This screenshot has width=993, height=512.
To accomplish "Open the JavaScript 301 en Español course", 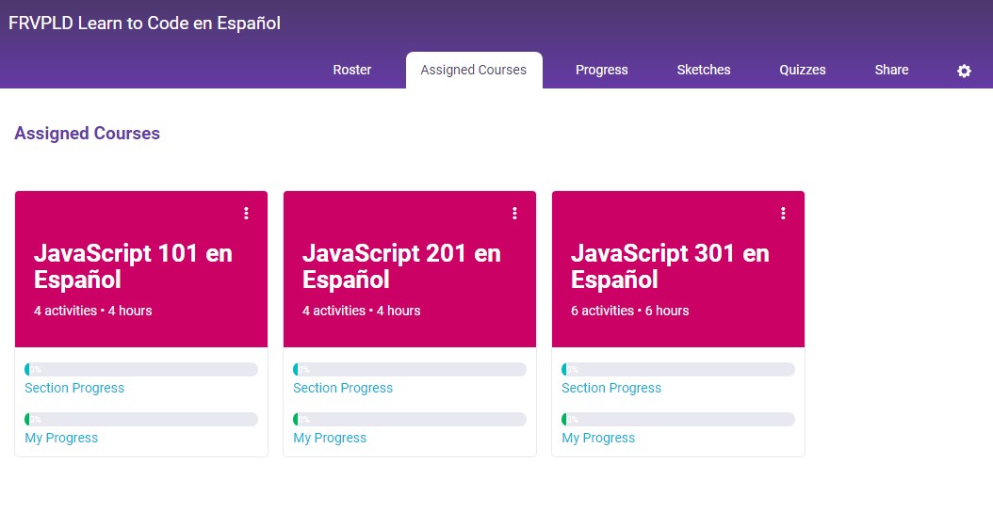I will 670,266.
